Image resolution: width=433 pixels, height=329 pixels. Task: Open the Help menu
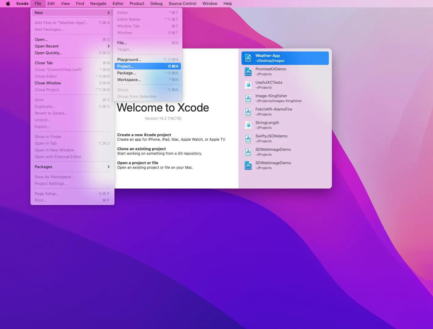(228, 4)
